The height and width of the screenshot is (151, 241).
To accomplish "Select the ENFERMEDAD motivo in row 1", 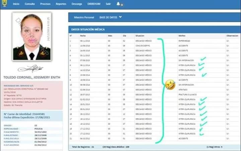I will [184, 41].
